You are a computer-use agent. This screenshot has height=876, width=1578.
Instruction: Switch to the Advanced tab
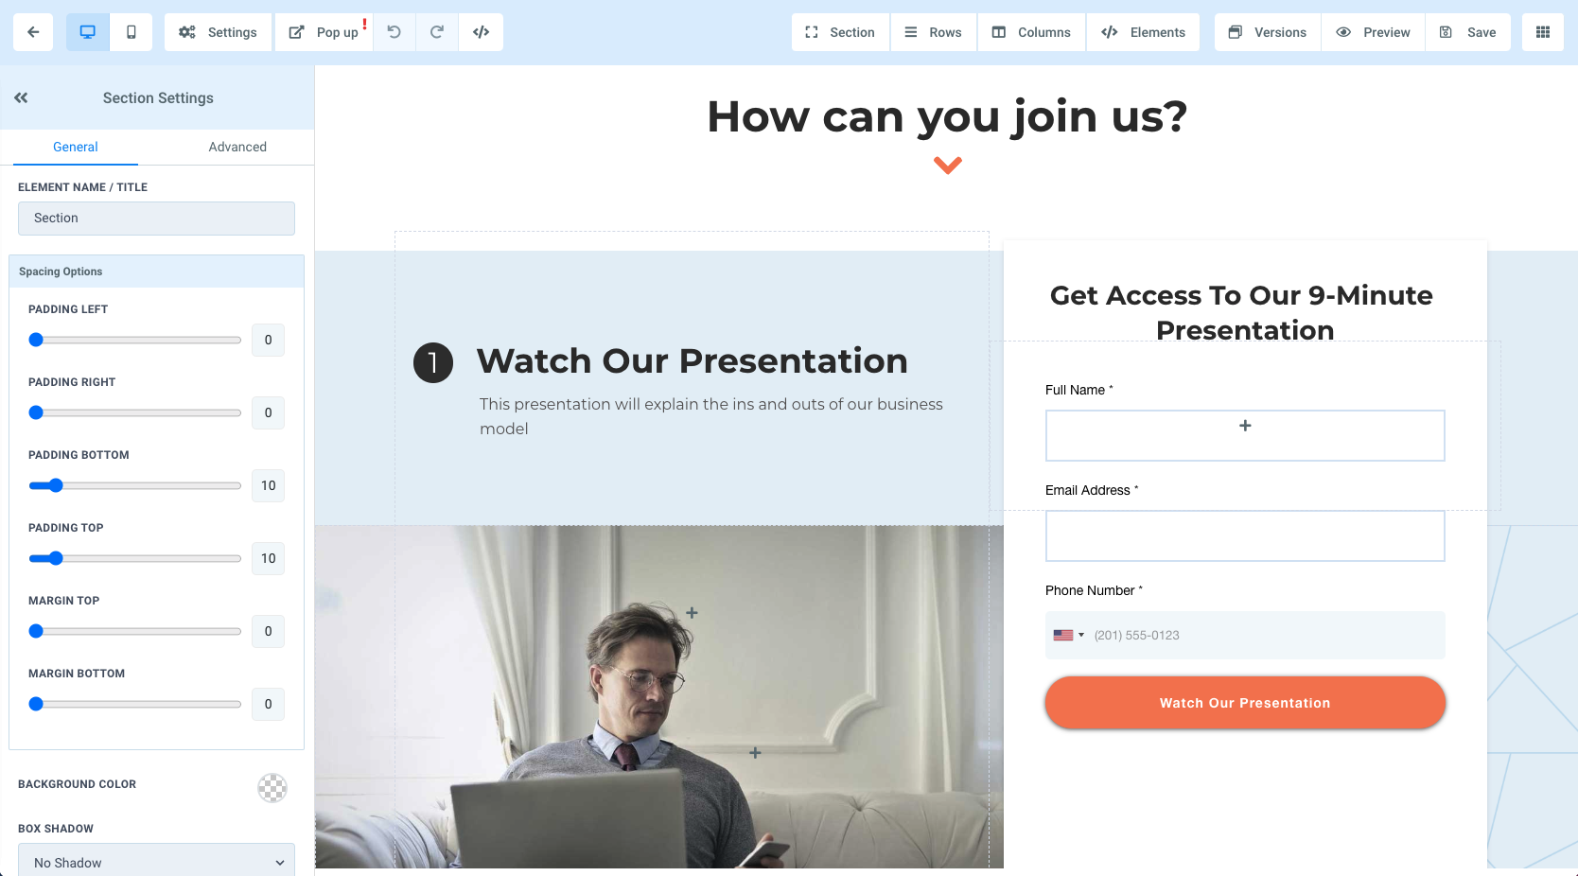(237, 147)
